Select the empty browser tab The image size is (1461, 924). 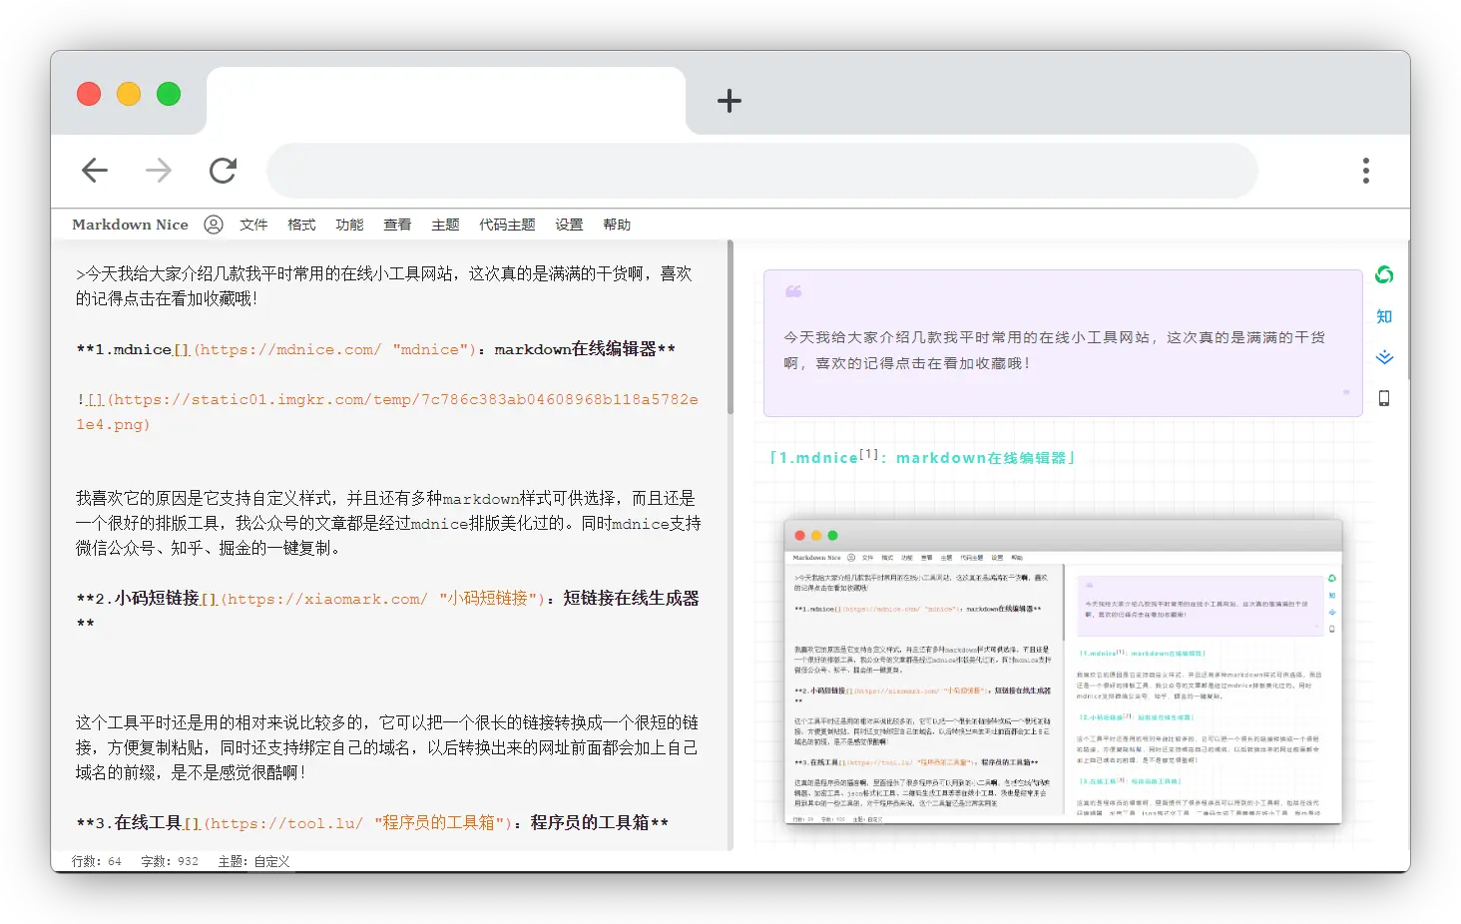446,101
